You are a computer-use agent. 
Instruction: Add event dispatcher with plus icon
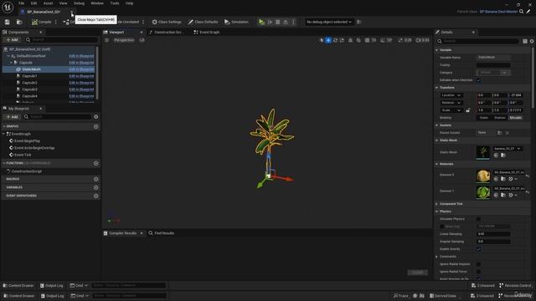[x=96, y=196]
